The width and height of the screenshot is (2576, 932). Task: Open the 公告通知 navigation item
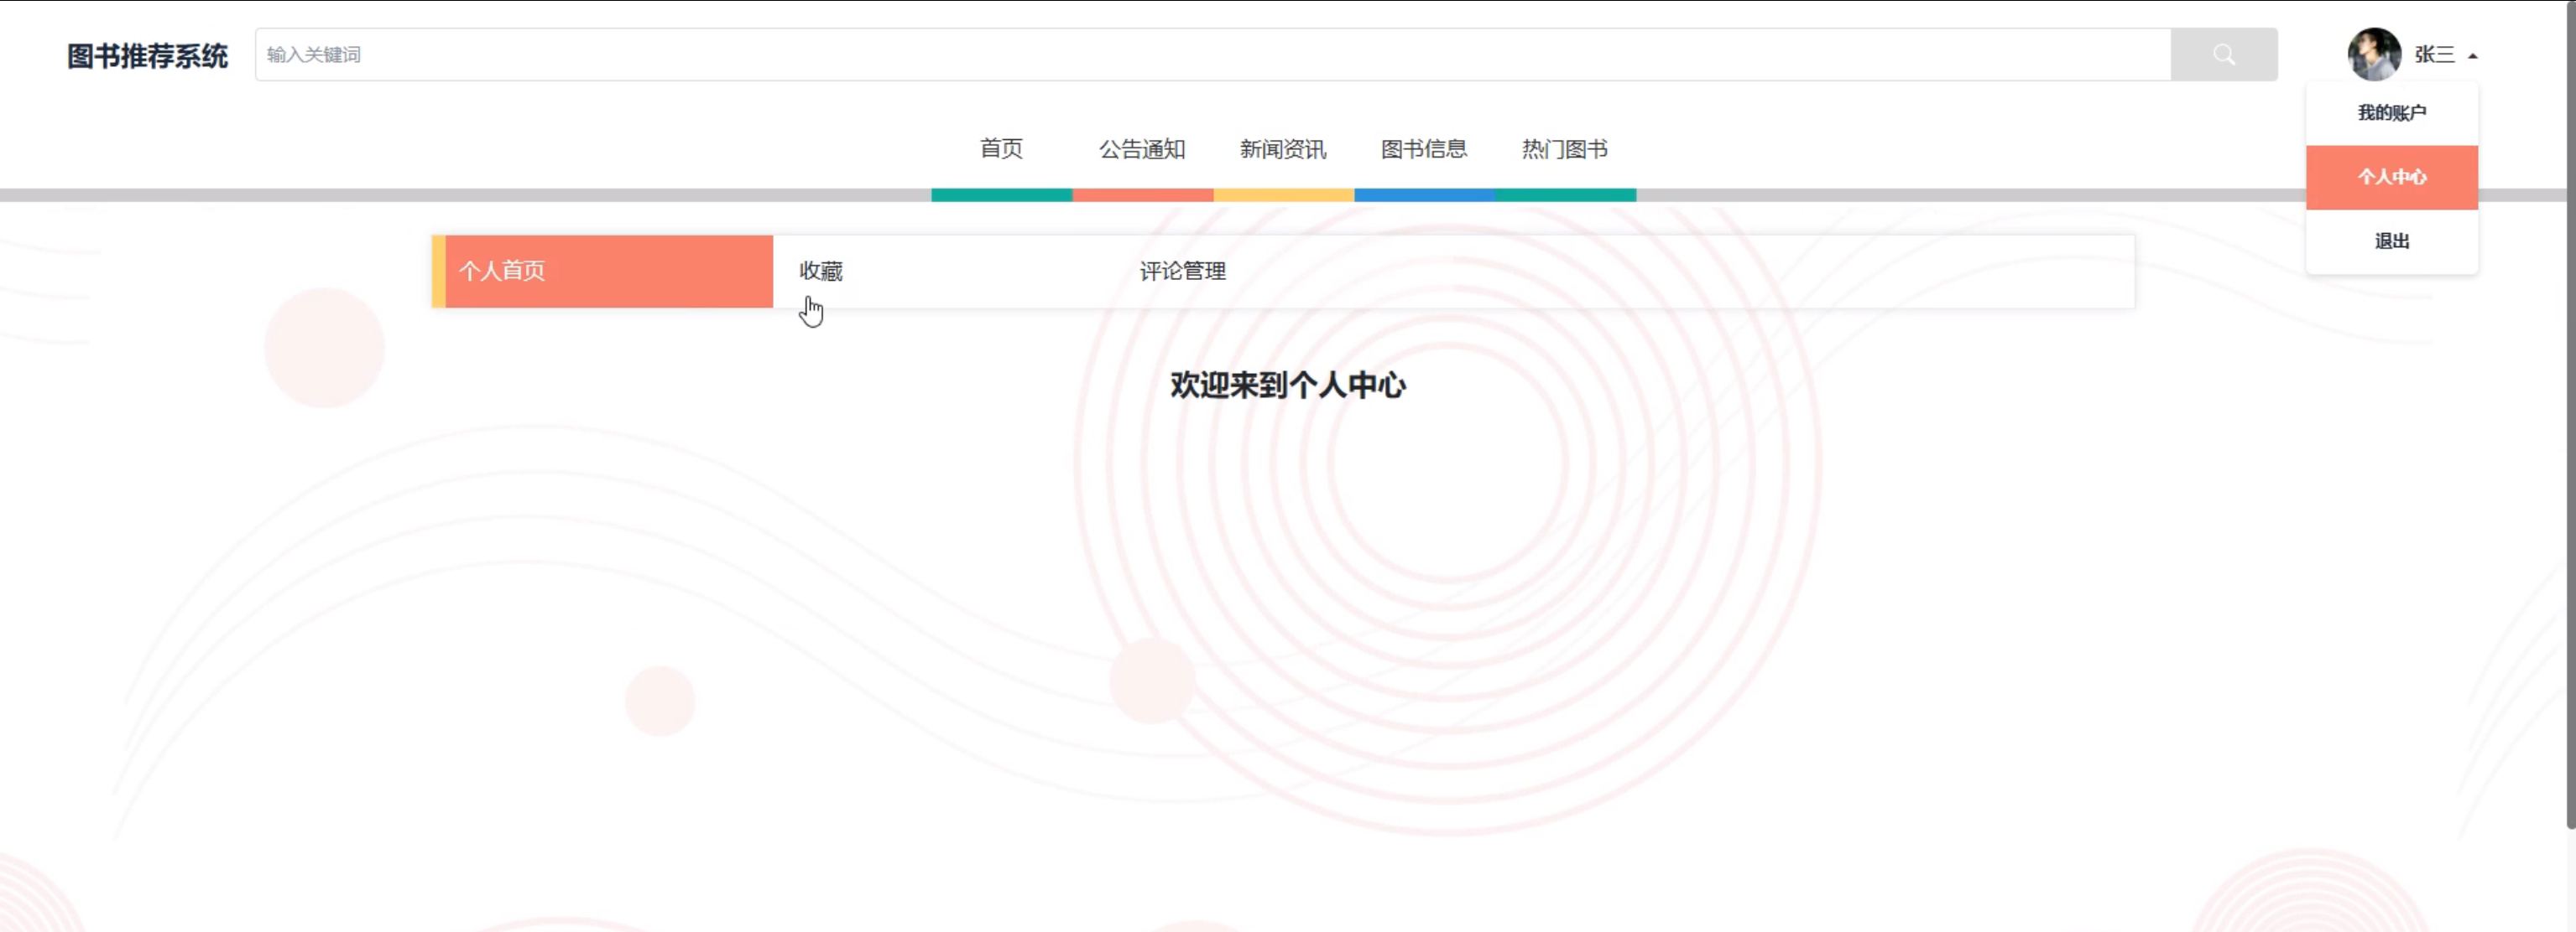click(x=1142, y=149)
